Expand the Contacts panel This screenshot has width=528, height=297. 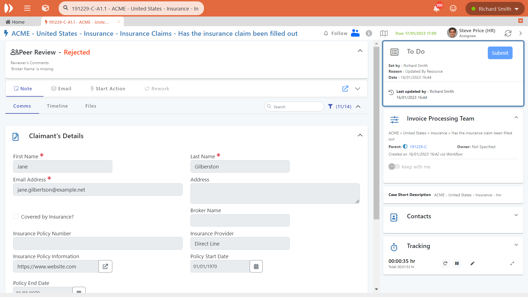pyautogui.click(x=516, y=215)
